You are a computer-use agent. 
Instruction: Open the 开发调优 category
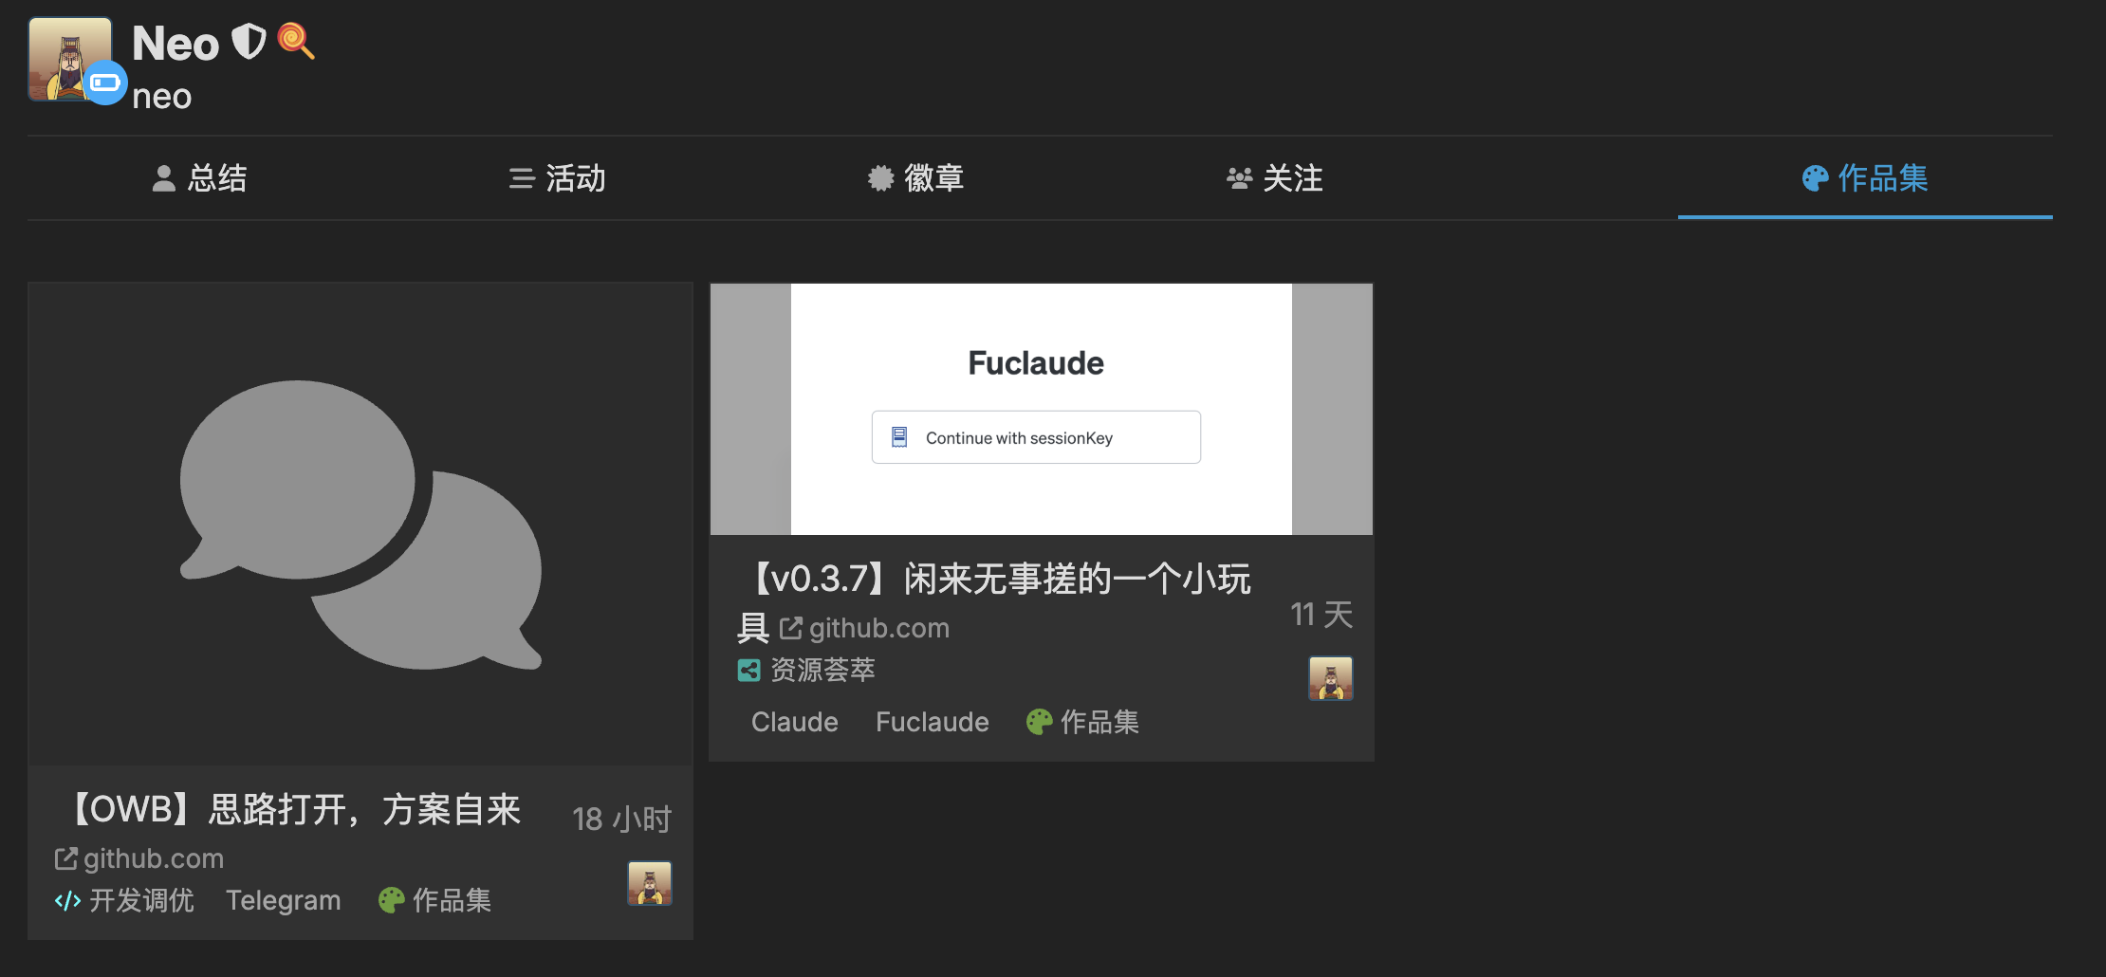124,900
